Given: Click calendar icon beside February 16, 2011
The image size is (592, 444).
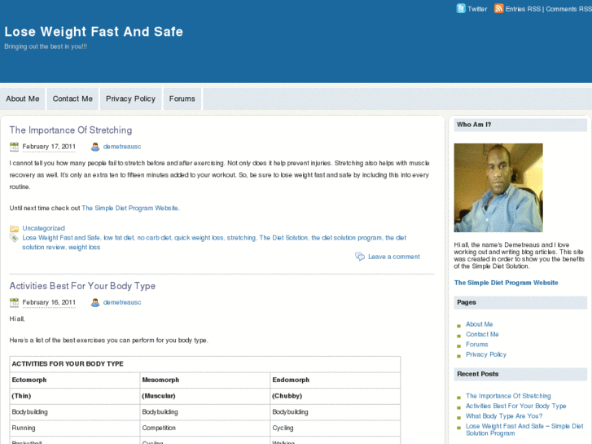Looking at the screenshot, I should click(x=15, y=302).
